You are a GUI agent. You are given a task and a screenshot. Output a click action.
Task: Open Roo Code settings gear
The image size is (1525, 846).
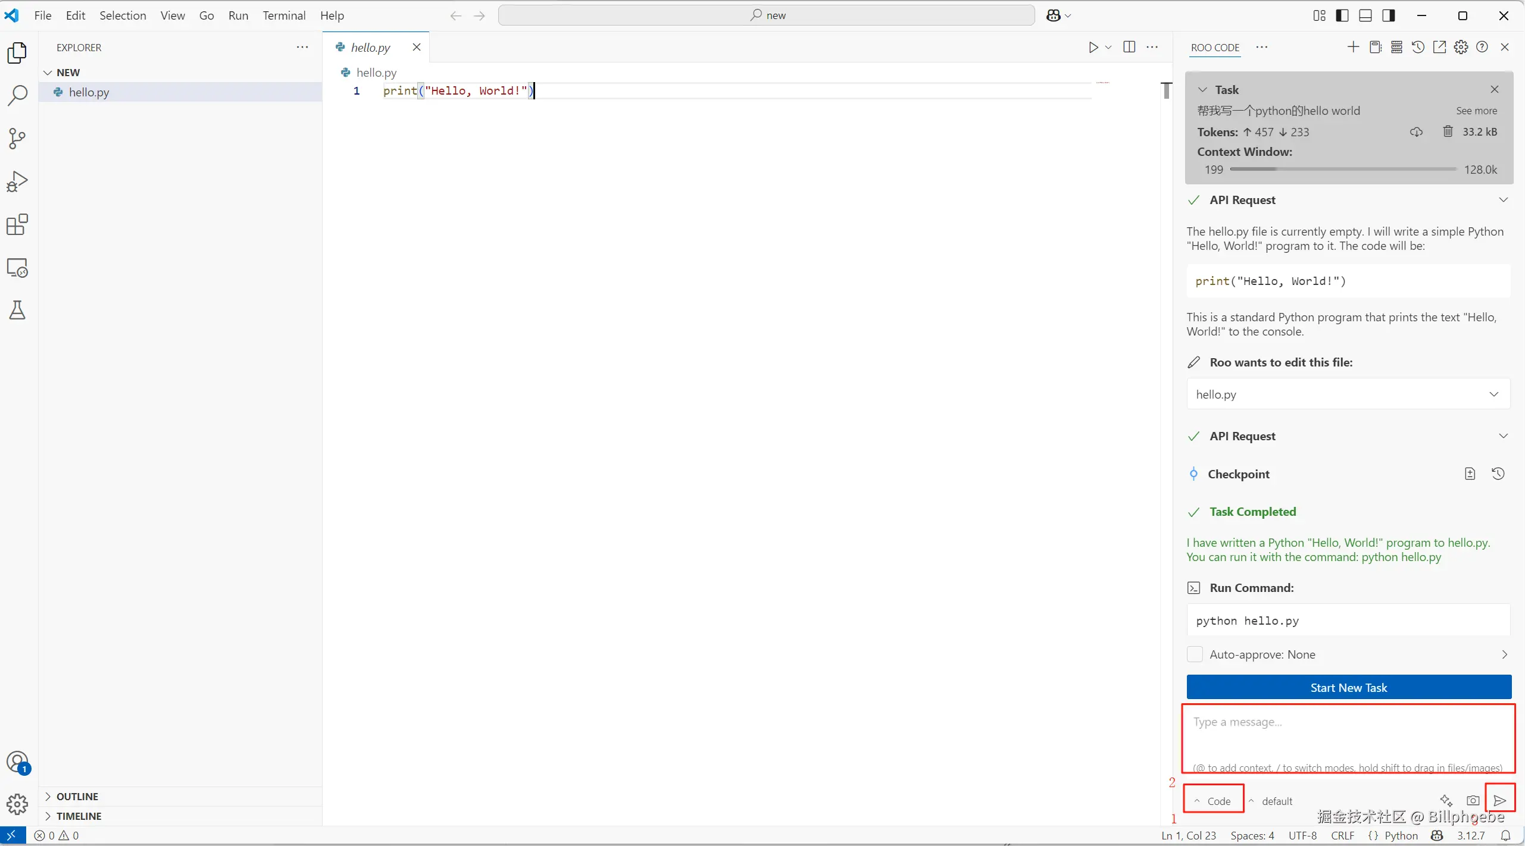click(x=1461, y=48)
